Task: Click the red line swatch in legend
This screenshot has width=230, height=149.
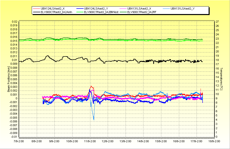Action: click(x=36, y=9)
